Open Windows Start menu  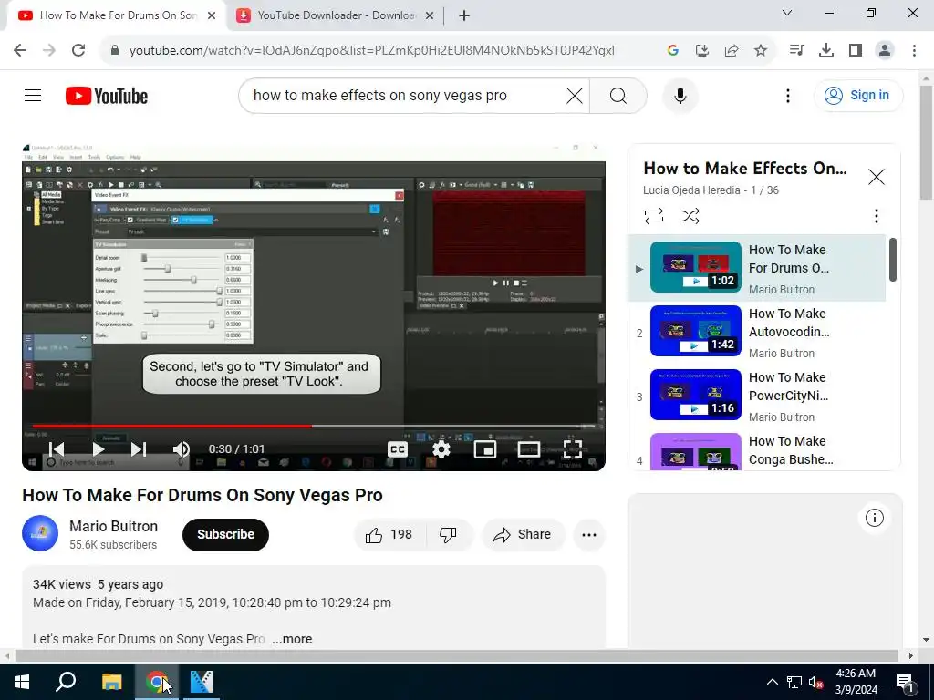point(22,682)
